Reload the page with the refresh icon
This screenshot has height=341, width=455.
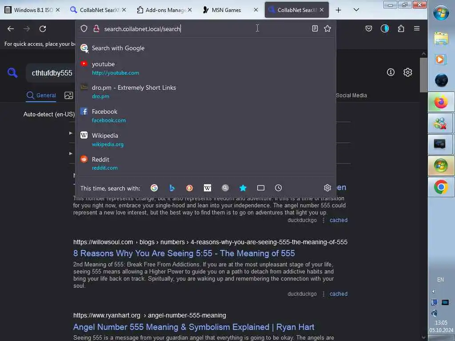tap(43, 29)
